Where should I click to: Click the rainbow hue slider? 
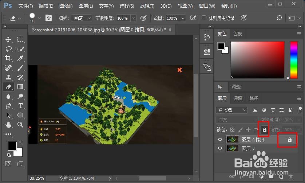click(x=294, y=60)
